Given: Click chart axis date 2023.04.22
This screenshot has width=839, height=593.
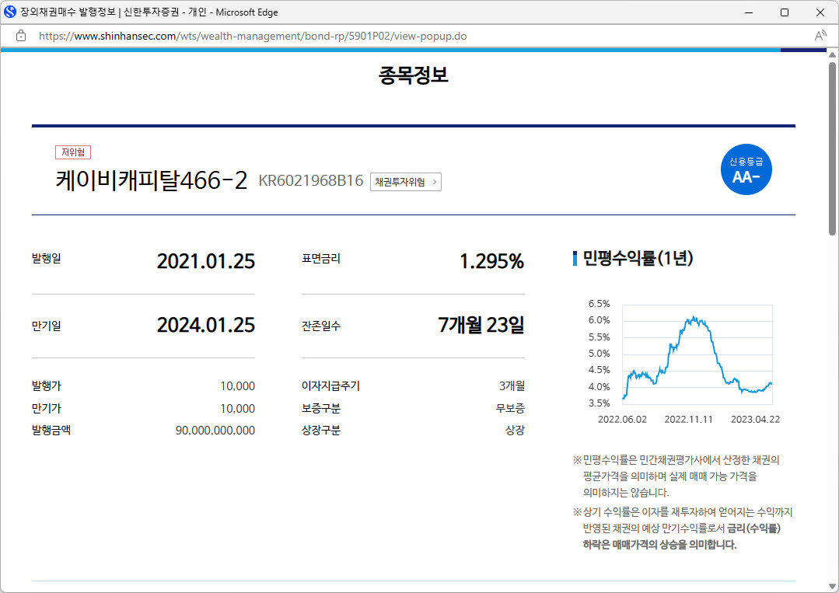Looking at the screenshot, I should click(x=755, y=419).
